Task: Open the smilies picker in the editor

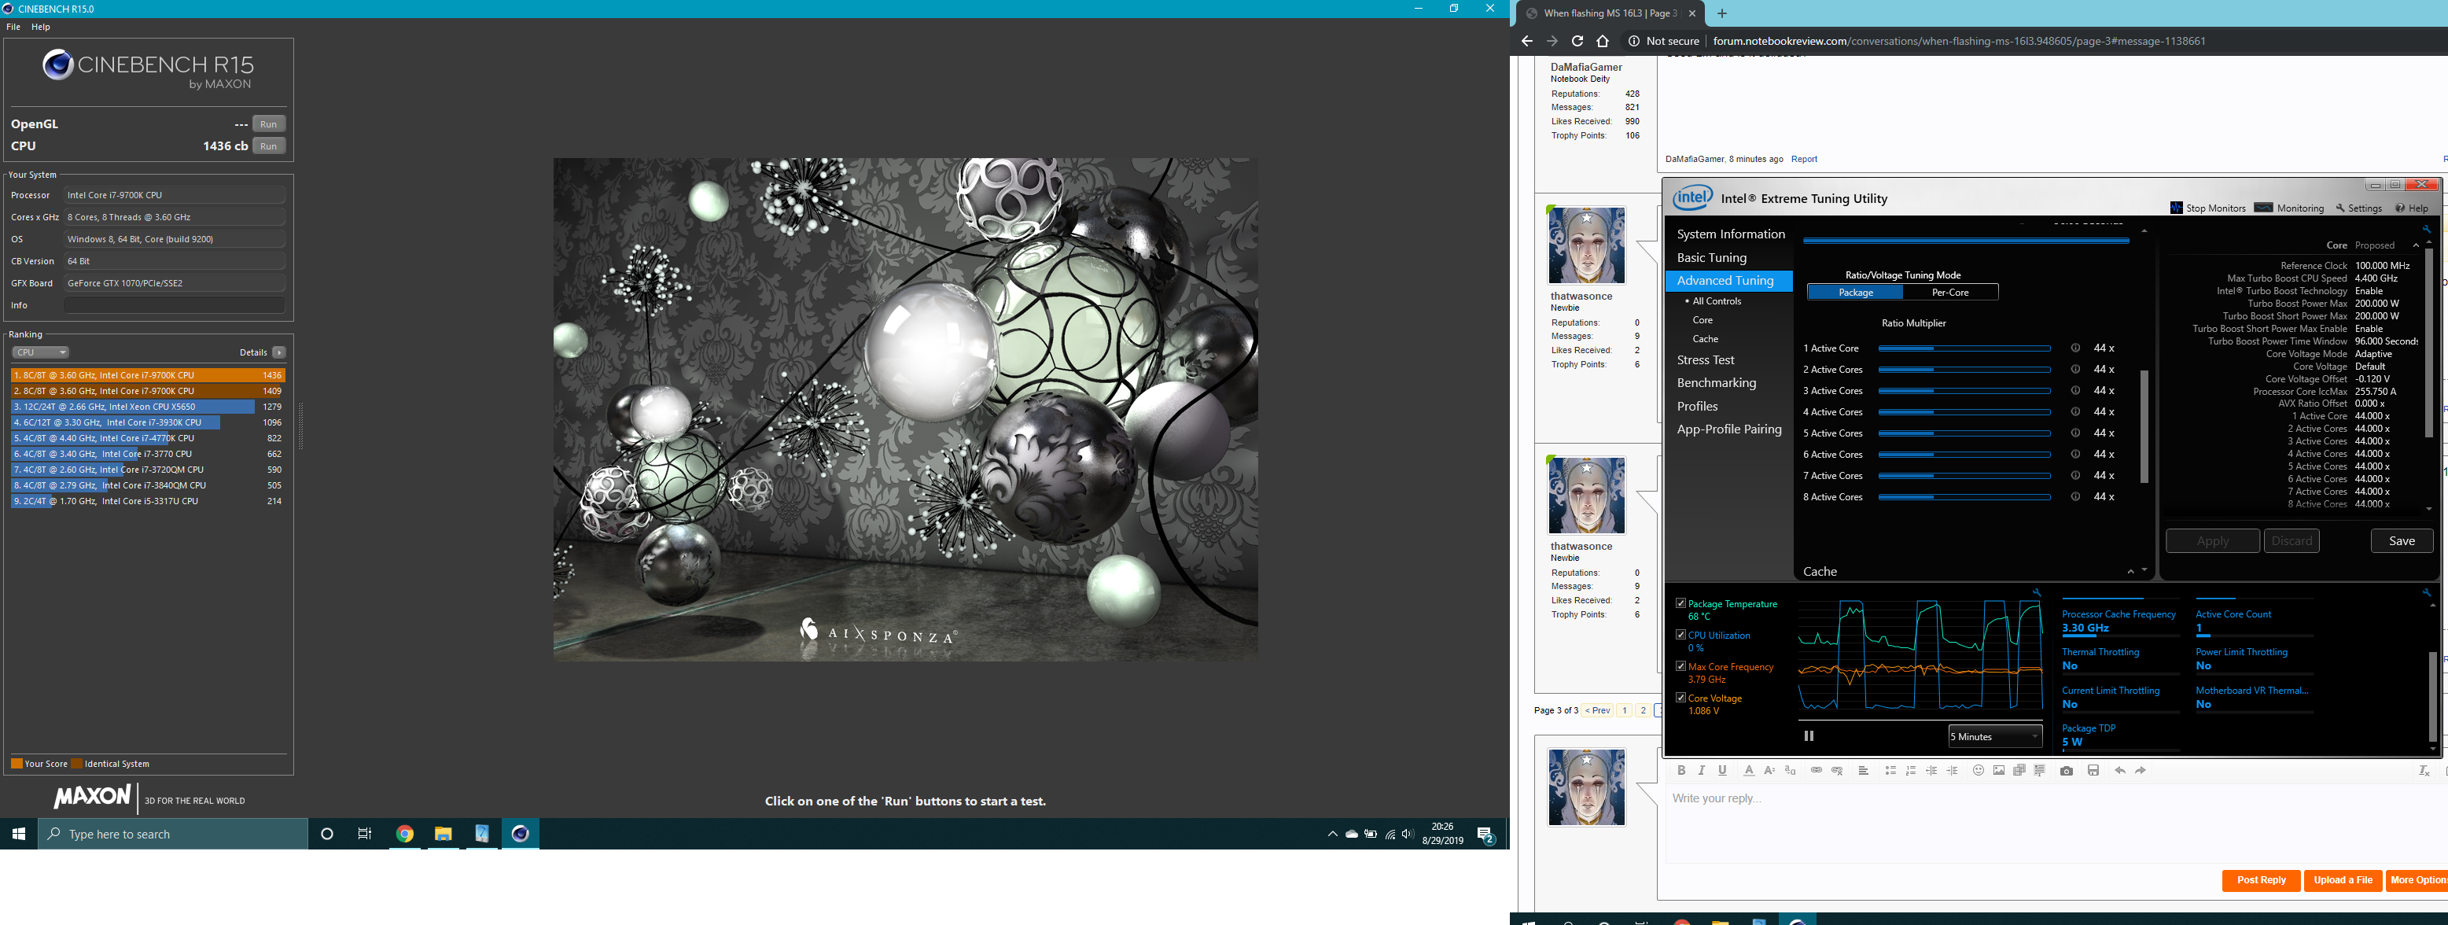Action: click(x=1979, y=770)
